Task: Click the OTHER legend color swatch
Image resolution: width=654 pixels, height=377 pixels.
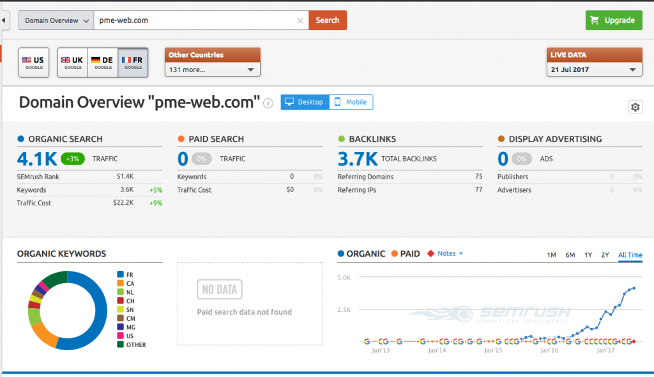Action: pyautogui.click(x=120, y=344)
